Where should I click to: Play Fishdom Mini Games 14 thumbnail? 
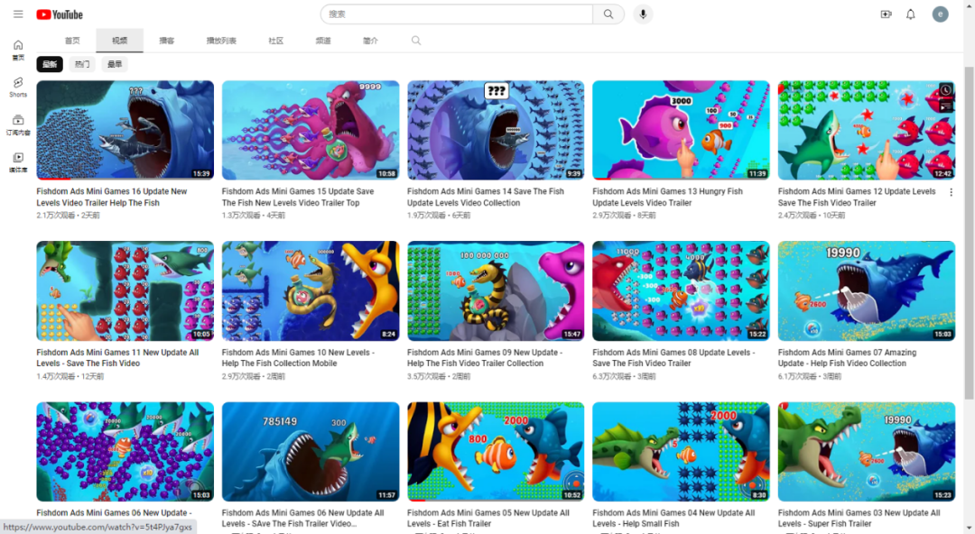tap(496, 130)
